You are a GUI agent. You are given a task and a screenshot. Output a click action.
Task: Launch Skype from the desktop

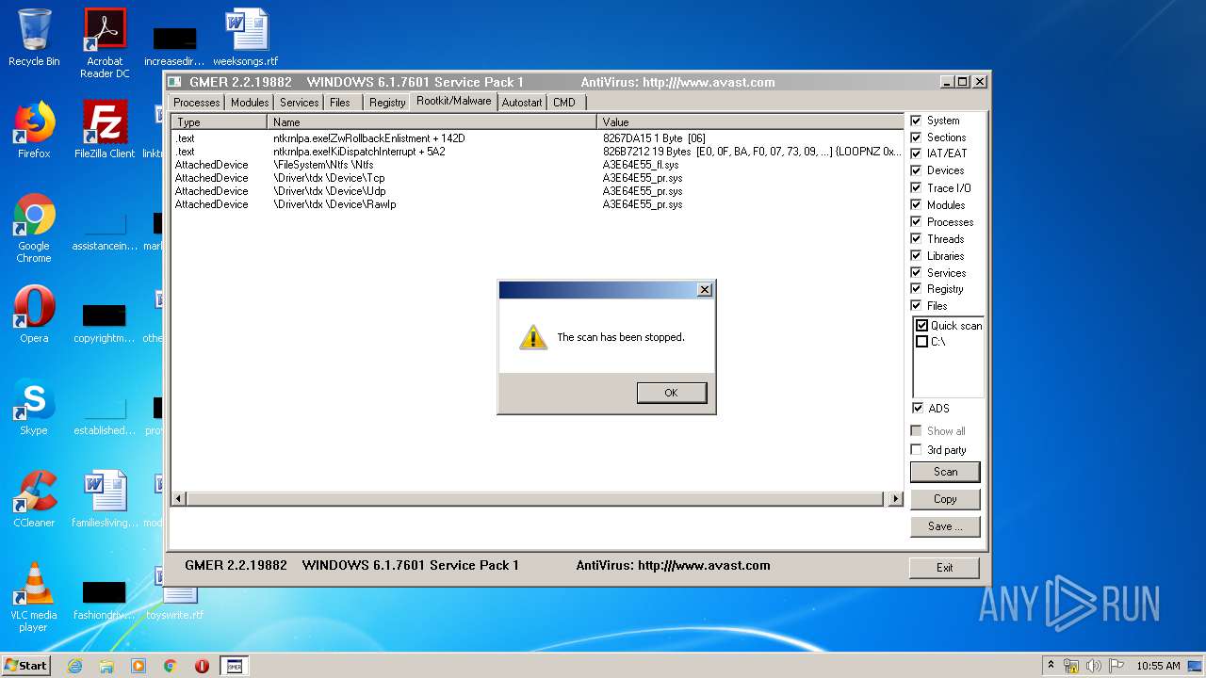(x=34, y=407)
